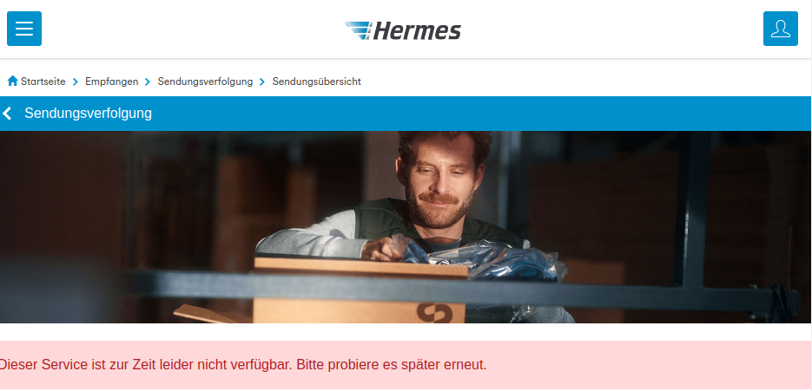Open the Empfangen breadcrumb link
Screen dimensions: 812x391
(112, 81)
